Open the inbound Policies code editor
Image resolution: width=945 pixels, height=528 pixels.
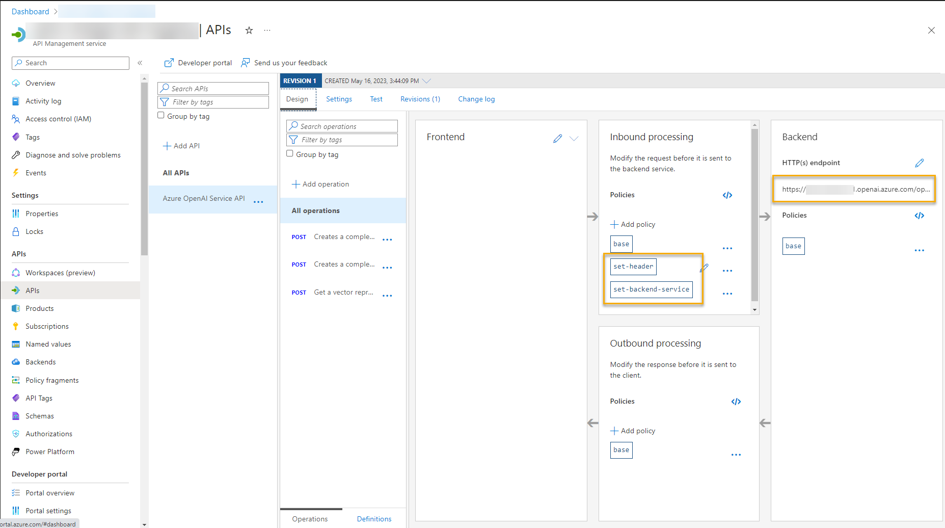click(x=727, y=195)
